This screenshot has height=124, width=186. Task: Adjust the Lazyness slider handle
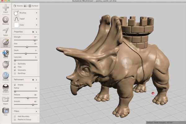[15, 60]
